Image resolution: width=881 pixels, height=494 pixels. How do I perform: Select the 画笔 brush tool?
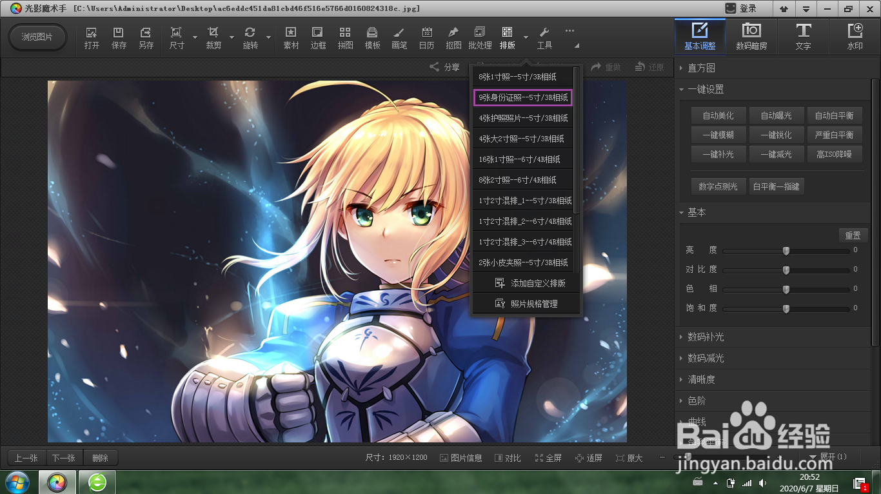pyautogui.click(x=399, y=38)
